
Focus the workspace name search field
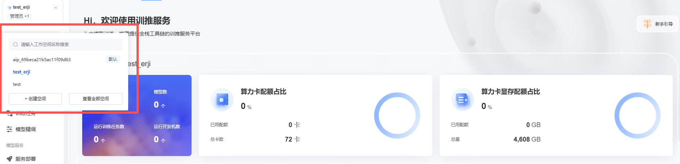point(69,45)
